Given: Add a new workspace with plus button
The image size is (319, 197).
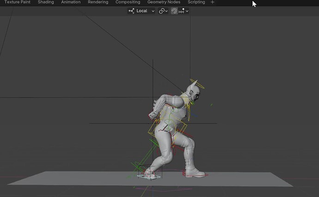Looking at the screenshot, I should tap(212, 2).
